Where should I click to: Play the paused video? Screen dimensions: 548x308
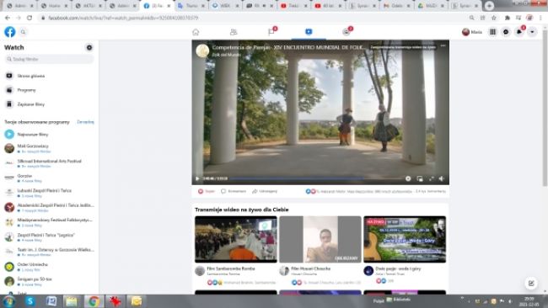pyautogui.click(x=197, y=178)
